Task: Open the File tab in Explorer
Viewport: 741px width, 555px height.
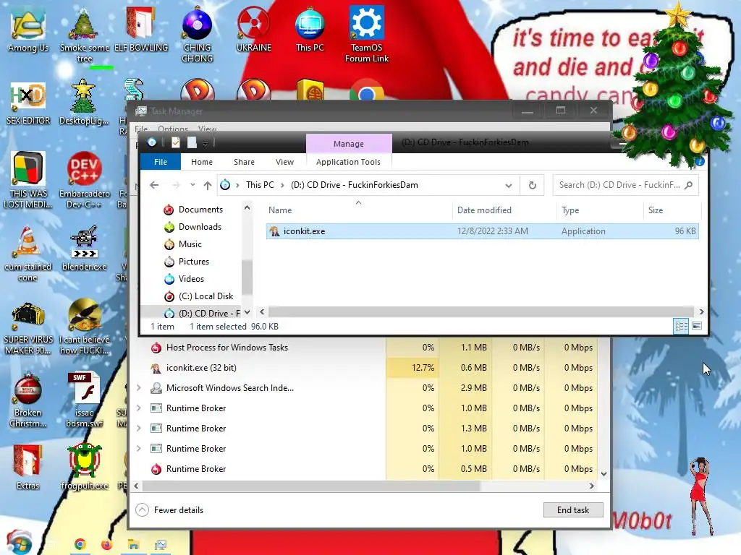Action: [161, 162]
